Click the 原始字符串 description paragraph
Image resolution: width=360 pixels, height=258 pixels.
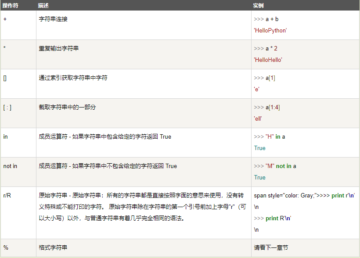142,207
